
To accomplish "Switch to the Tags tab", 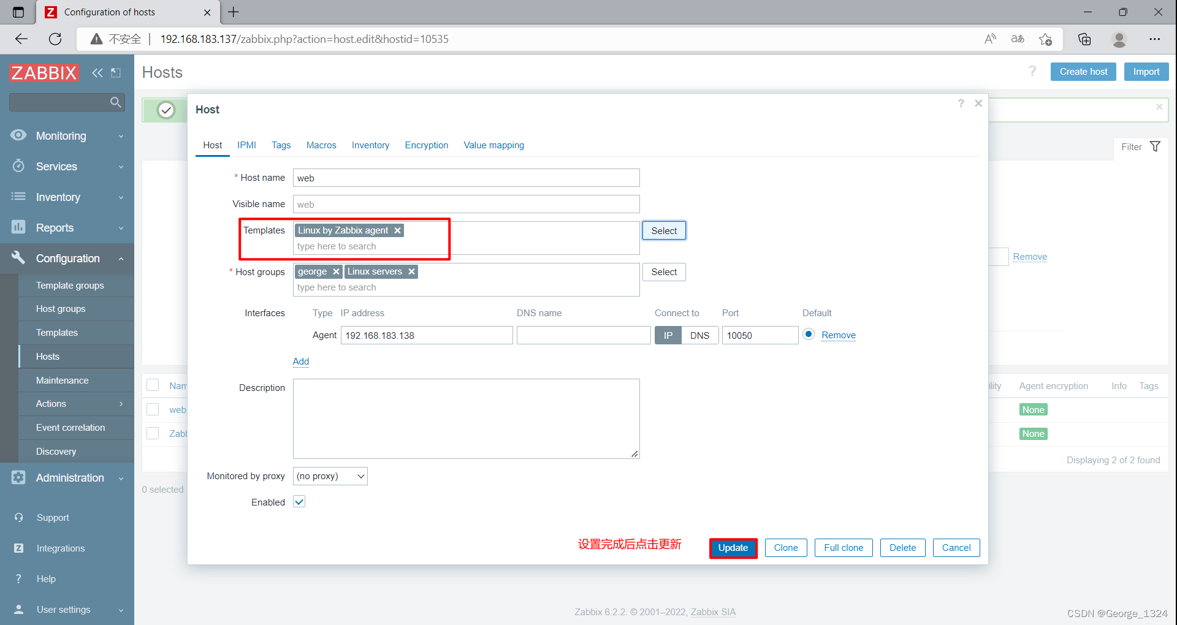I will [x=281, y=145].
